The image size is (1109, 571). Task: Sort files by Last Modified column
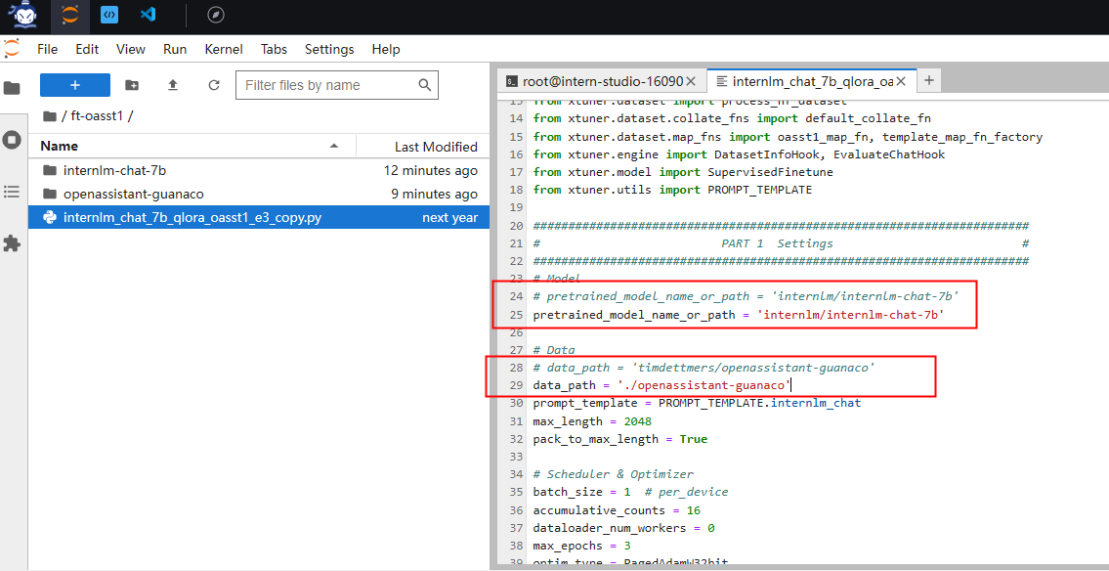[x=436, y=147]
